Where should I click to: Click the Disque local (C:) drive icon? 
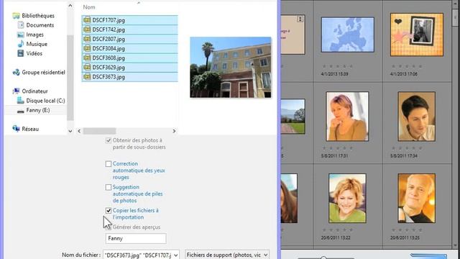(21, 101)
